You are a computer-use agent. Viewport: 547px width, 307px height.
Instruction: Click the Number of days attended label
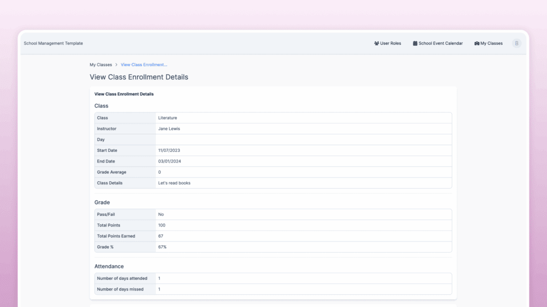point(122,278)
